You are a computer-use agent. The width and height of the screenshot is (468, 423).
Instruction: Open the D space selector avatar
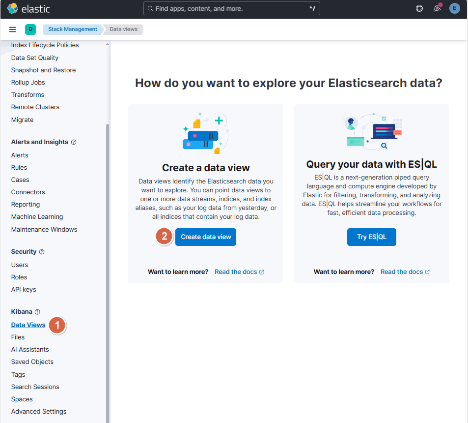[x=30, y=30]
